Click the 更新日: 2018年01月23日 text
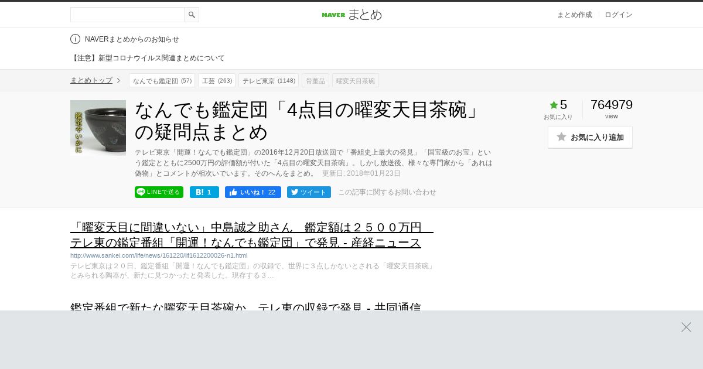This screenshot has height=369, width=703. 361,173
